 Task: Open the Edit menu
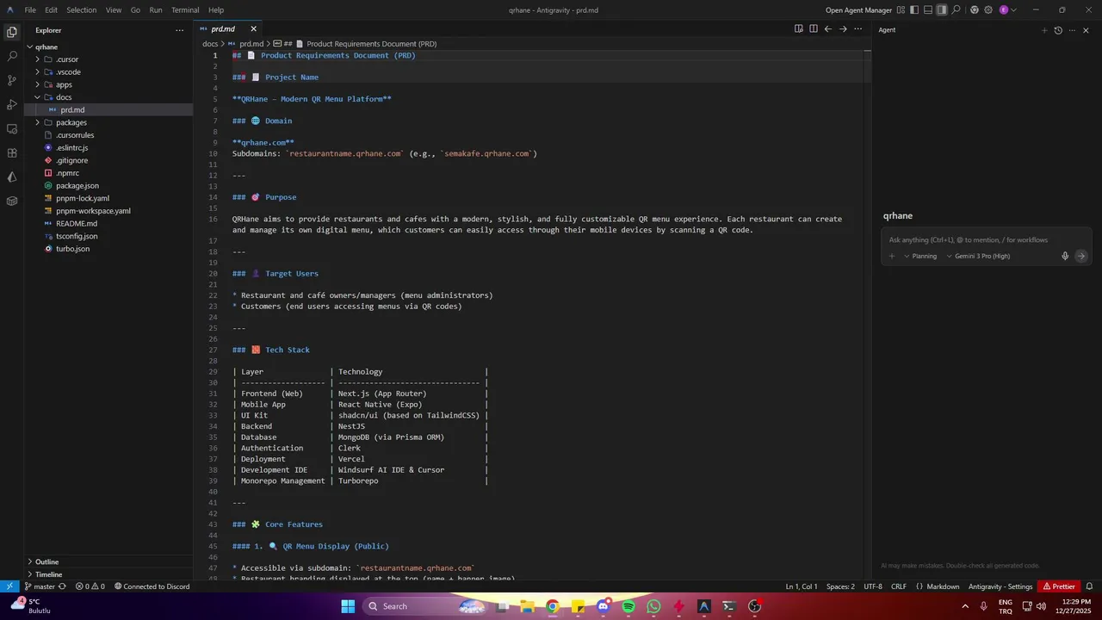tap(52, 10)
